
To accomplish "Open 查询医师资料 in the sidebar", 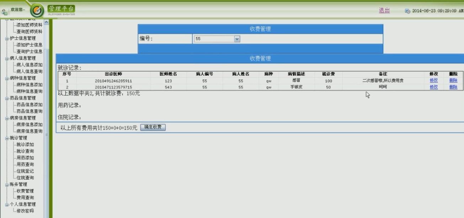I will point(30,31).
